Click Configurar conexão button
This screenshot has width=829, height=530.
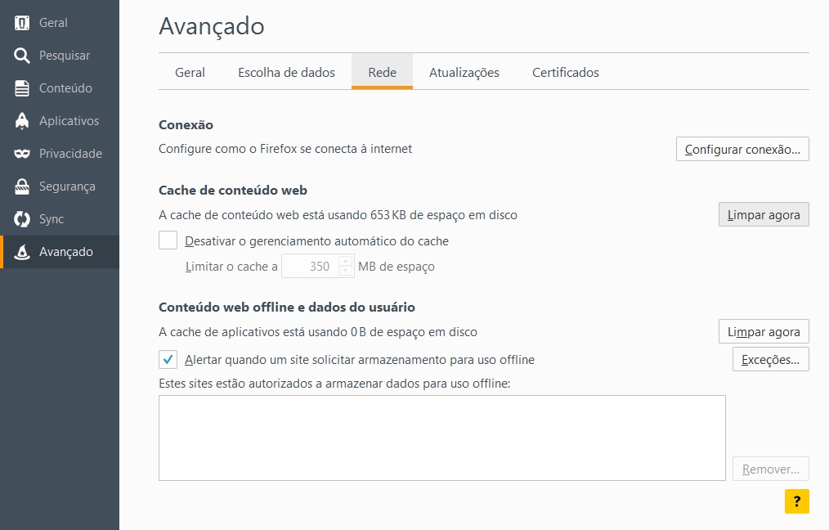742,149
